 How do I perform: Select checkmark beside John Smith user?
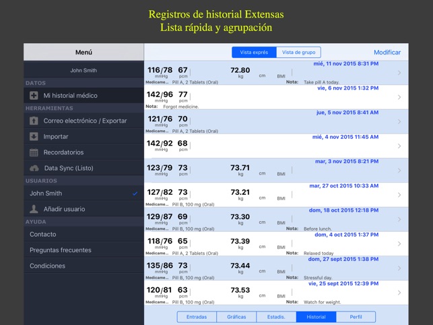pos(135,194)
